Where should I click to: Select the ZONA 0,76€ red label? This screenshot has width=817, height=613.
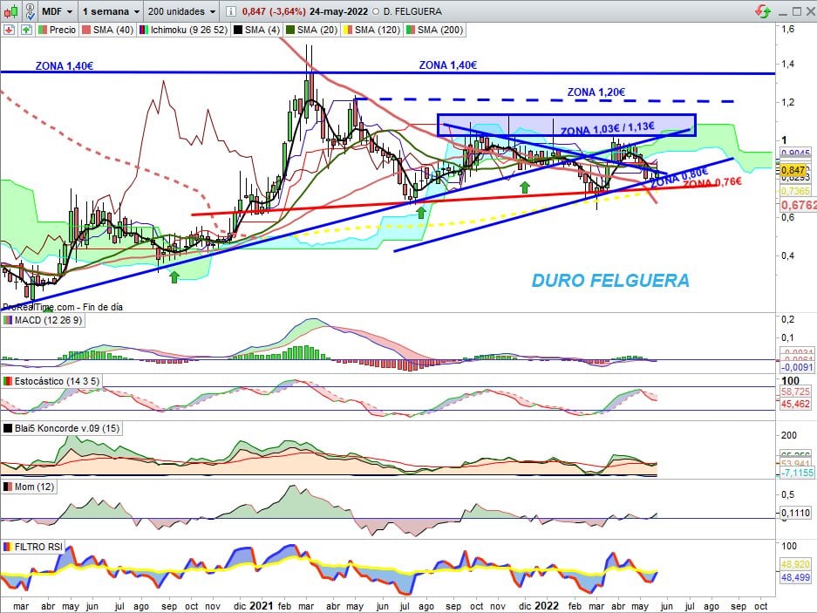(711, 183)
